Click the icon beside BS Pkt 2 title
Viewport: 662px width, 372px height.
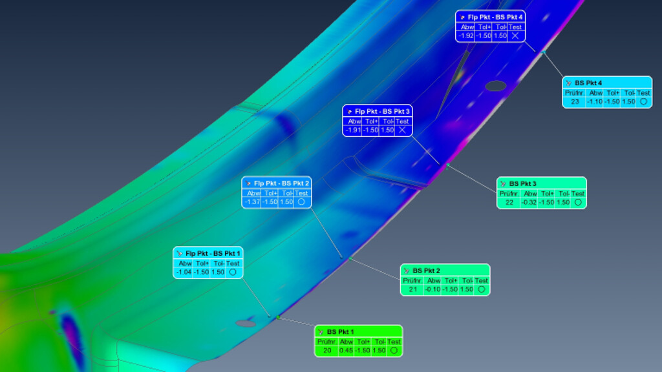coord(407,271)
